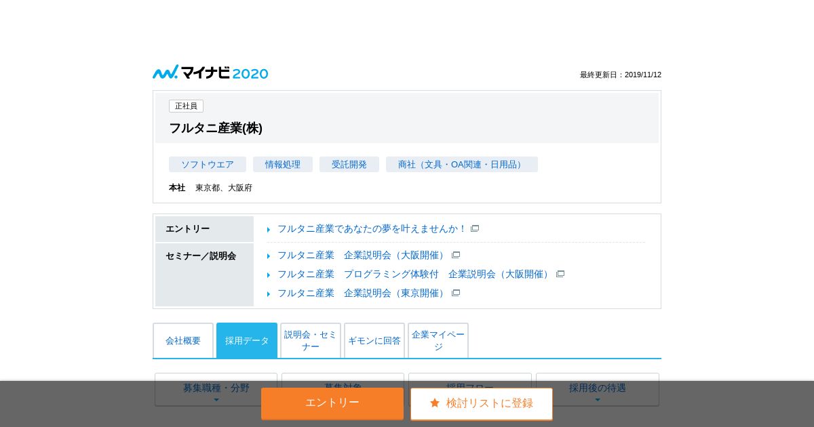Select the 情報処理 industry tag

[283, 165]
